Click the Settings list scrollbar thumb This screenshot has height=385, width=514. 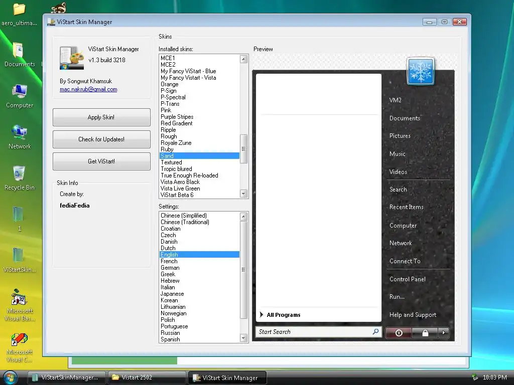tap(243, 270)
